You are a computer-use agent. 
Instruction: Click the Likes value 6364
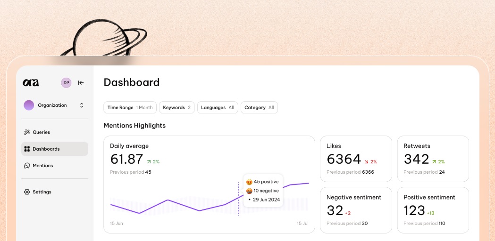point(344,159)
